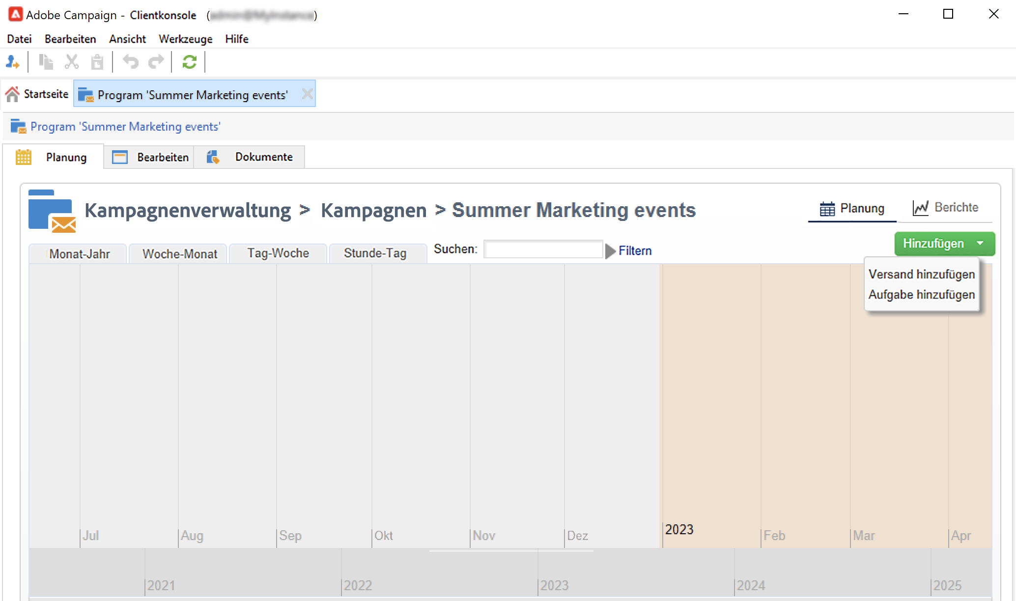Viewport: 1016px width, 601px height.
Task: Open the Werkzeuge menu
Action: pyautogui.click(x=185, y=39)
